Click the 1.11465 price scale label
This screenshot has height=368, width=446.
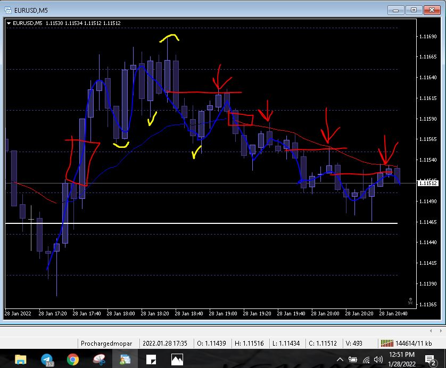point(428,222)
